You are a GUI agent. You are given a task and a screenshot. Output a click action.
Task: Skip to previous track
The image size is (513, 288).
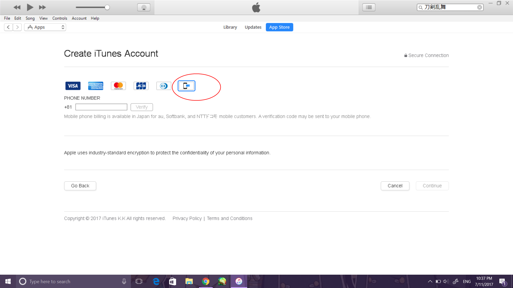click(17, 7)
